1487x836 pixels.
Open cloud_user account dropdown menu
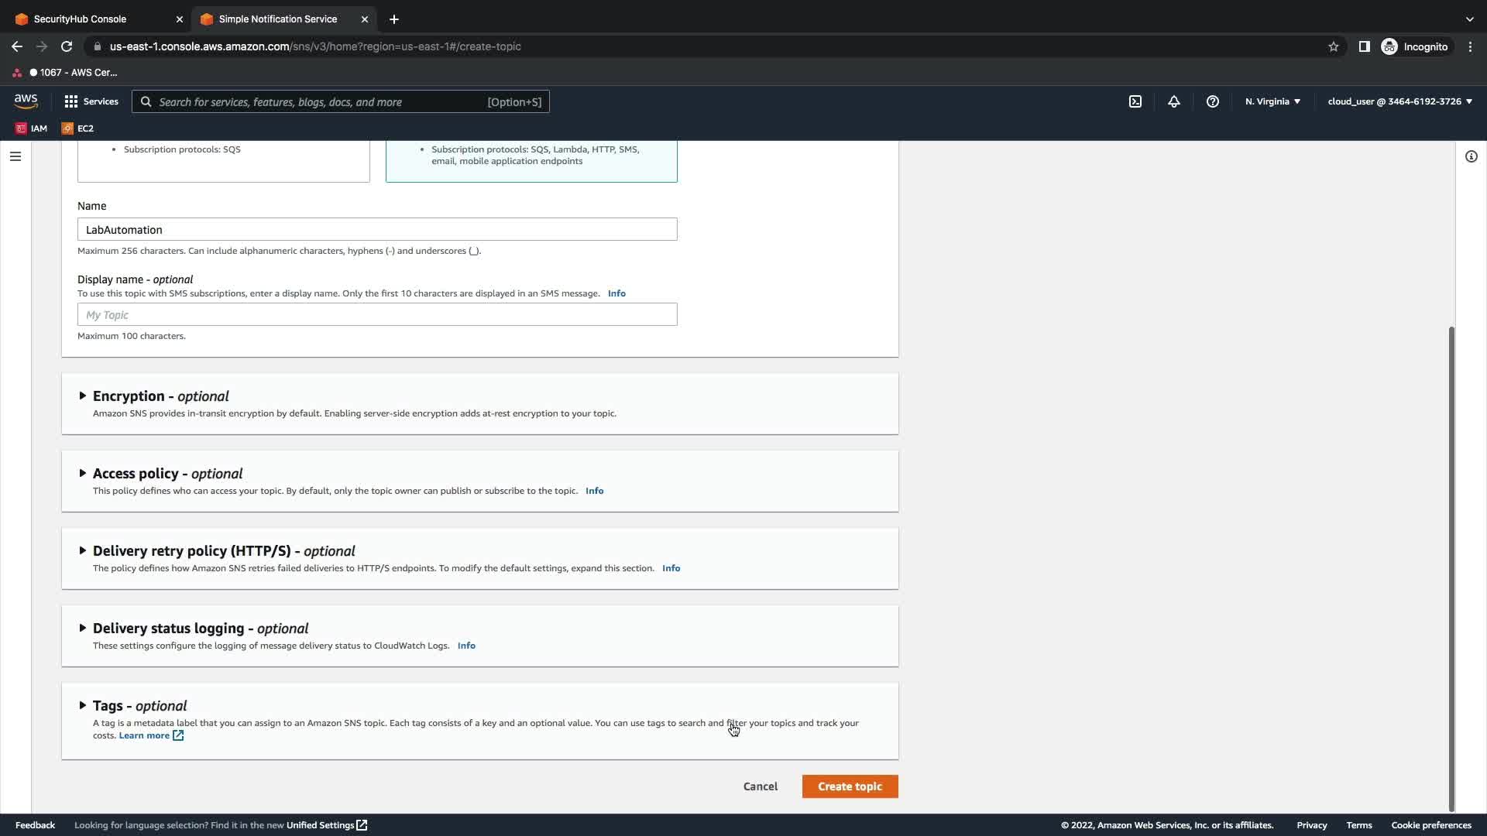point(1399,101)
